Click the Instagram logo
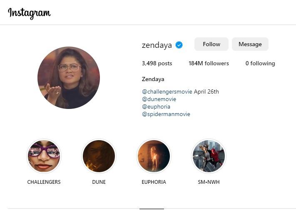296x210 pixels. click(29, 13)
